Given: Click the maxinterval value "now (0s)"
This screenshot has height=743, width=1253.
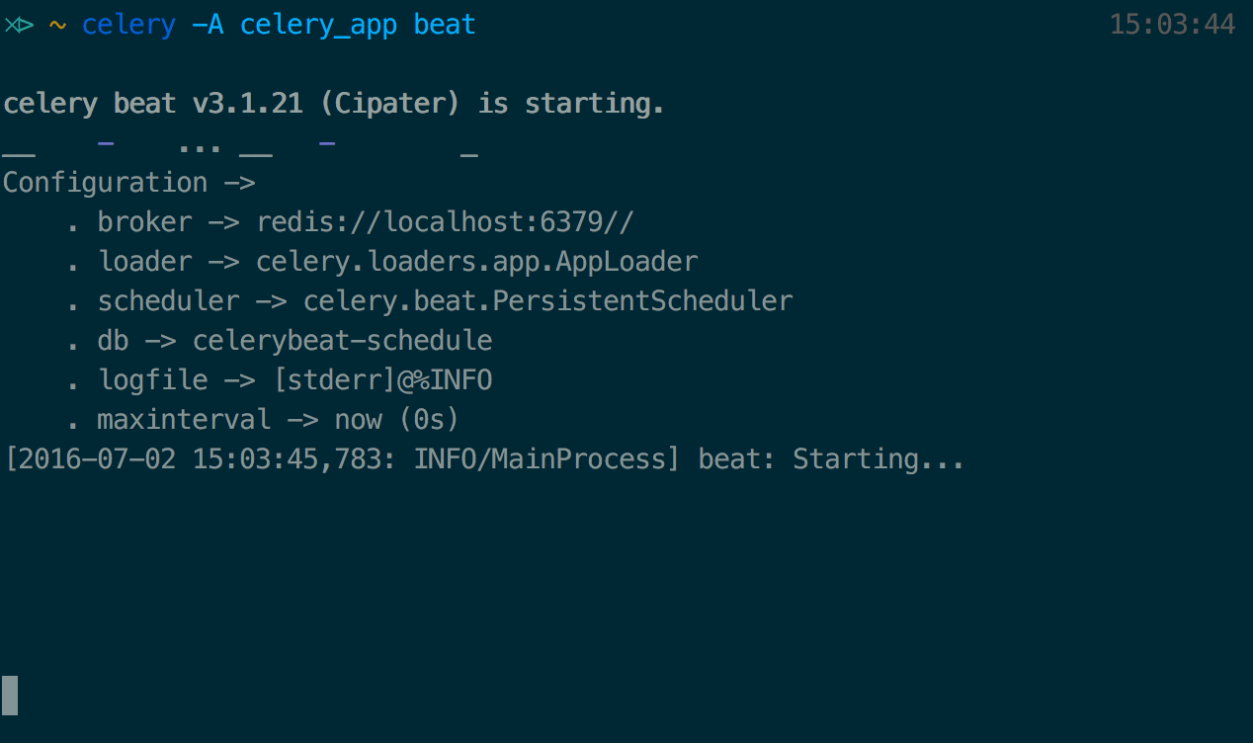Looking at the screenshot, I should [x=397, y=420].
